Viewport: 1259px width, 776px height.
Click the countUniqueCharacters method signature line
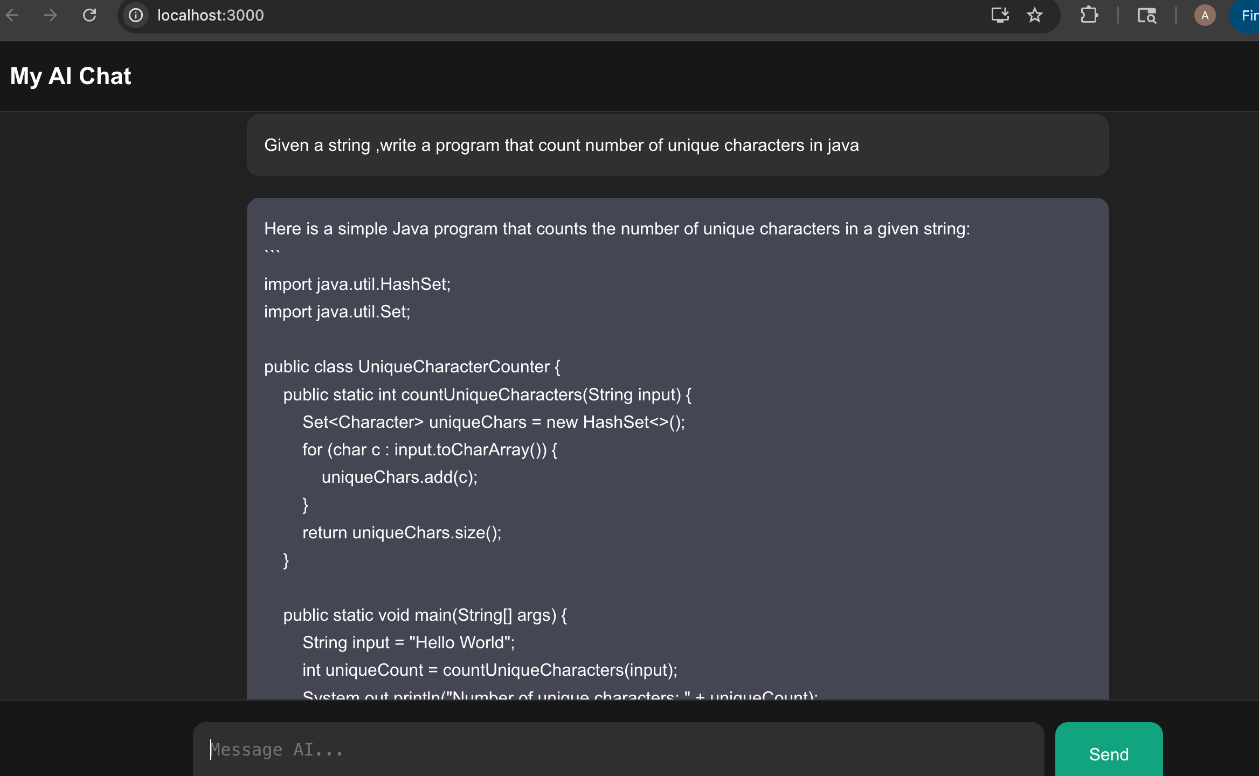[487, 394]
